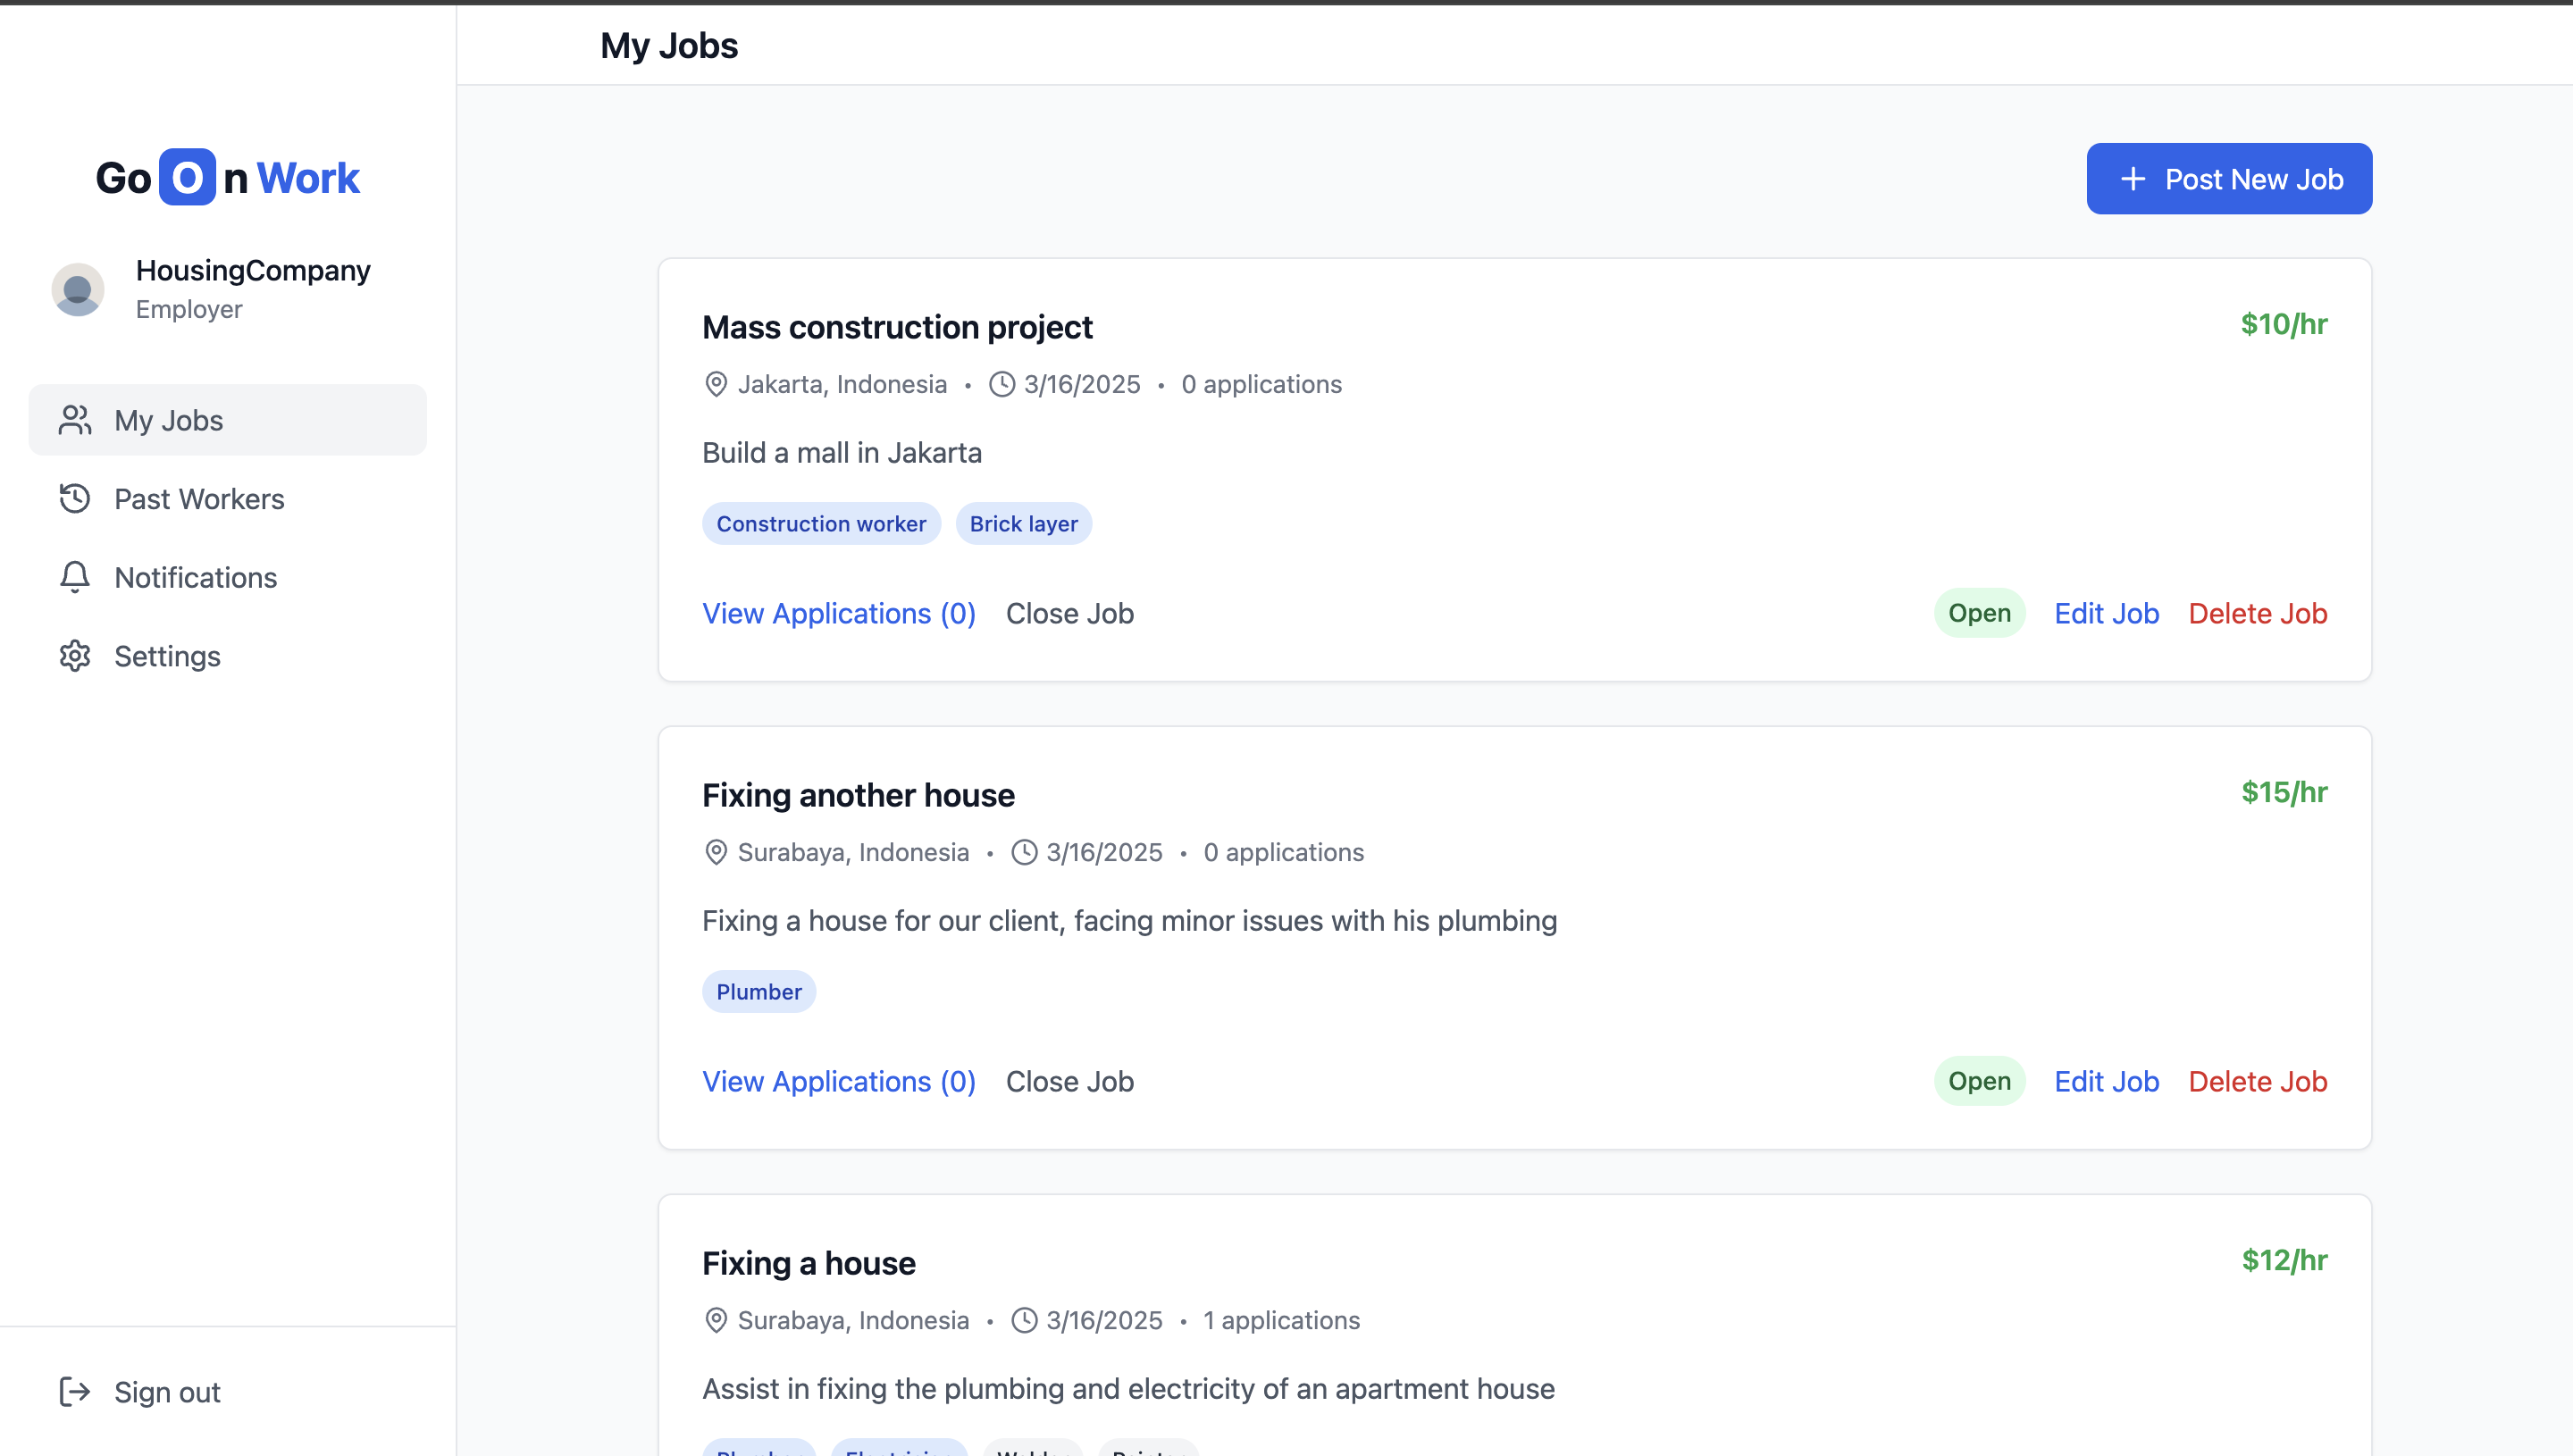2573x1456 pixels.
Task: Open the Fixing a house job title
Action: tap(808, 1263)
